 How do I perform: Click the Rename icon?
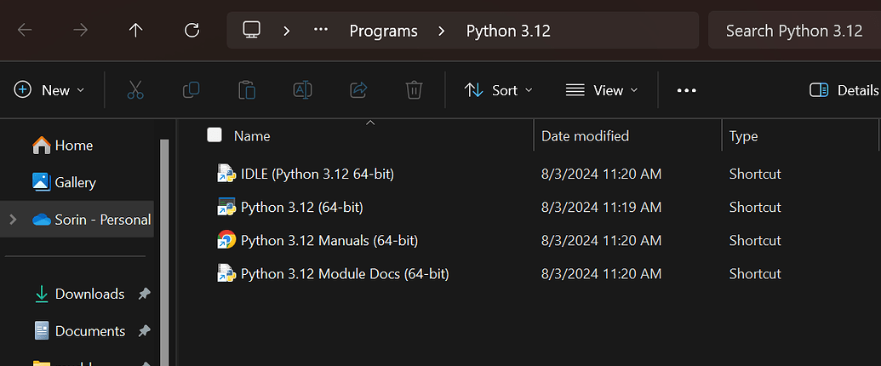[303, 90]
